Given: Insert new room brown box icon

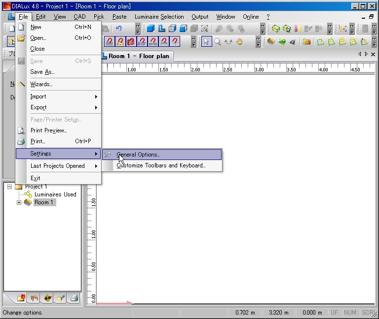Looking at the screenshot, I should (271, 41).
